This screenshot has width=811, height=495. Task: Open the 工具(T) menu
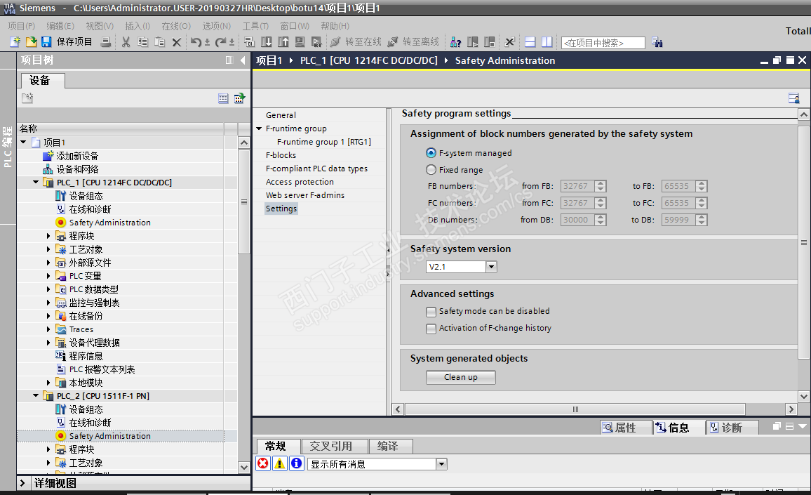255,26
